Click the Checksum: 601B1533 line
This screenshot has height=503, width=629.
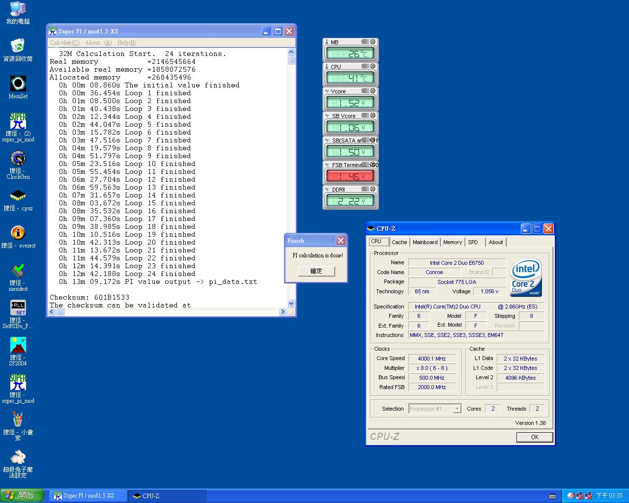point(89,297)
